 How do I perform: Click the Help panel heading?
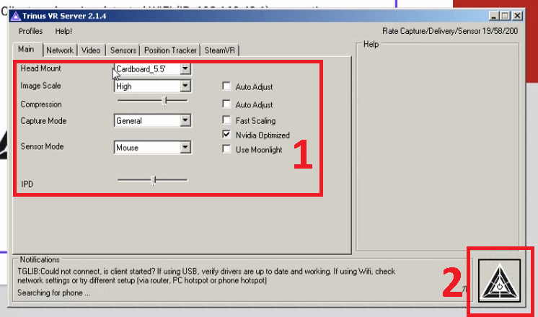pos(371,44)
